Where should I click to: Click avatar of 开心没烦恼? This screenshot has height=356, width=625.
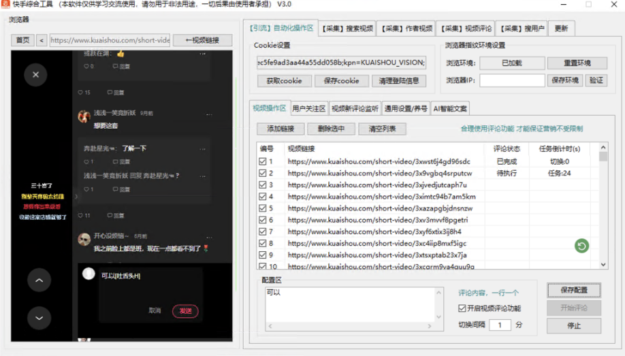click(x=84, y=239)
